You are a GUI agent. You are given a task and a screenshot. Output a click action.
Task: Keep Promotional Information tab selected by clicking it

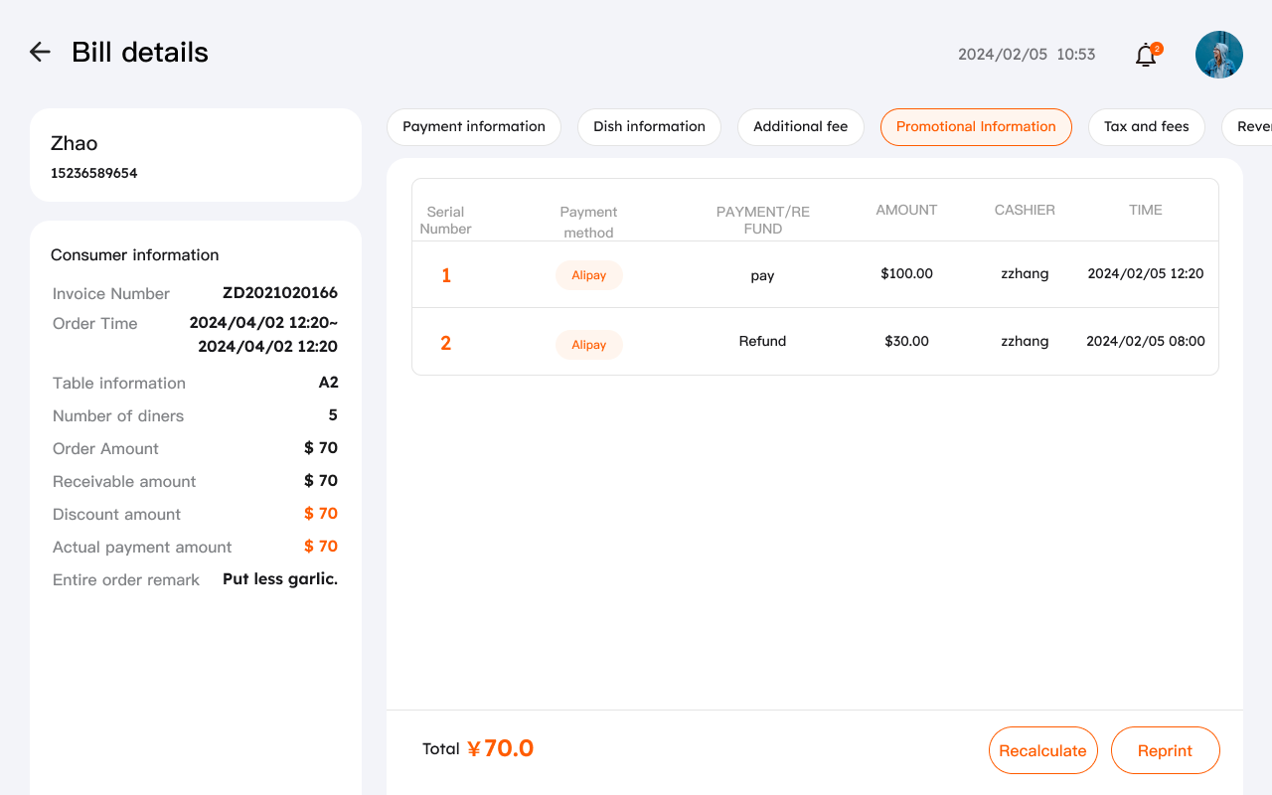(976, 127)
